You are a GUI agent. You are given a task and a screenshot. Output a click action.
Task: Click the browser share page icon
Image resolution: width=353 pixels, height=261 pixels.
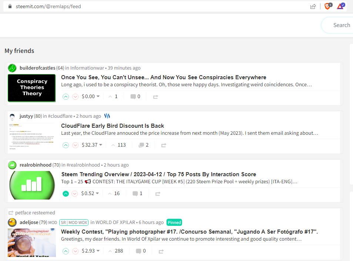click(313, 7)
